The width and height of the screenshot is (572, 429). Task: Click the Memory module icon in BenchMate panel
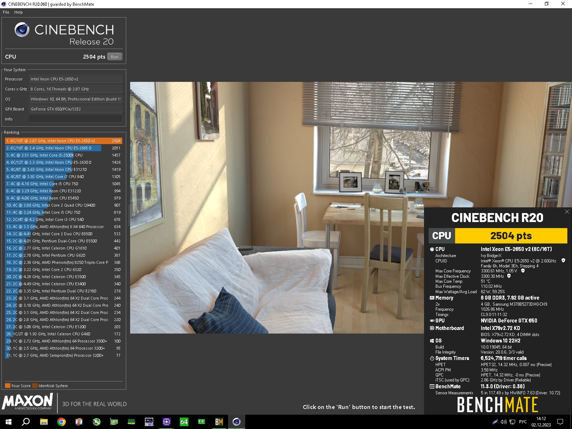(x=432, y=298)
